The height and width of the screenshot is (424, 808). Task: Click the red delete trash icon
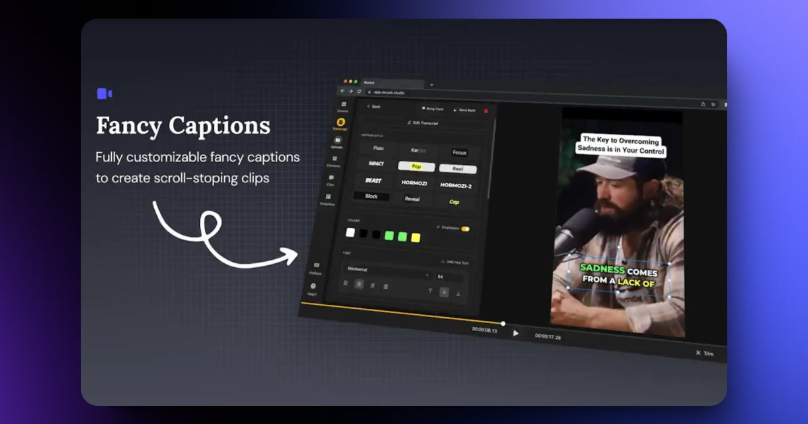(485, 111)
